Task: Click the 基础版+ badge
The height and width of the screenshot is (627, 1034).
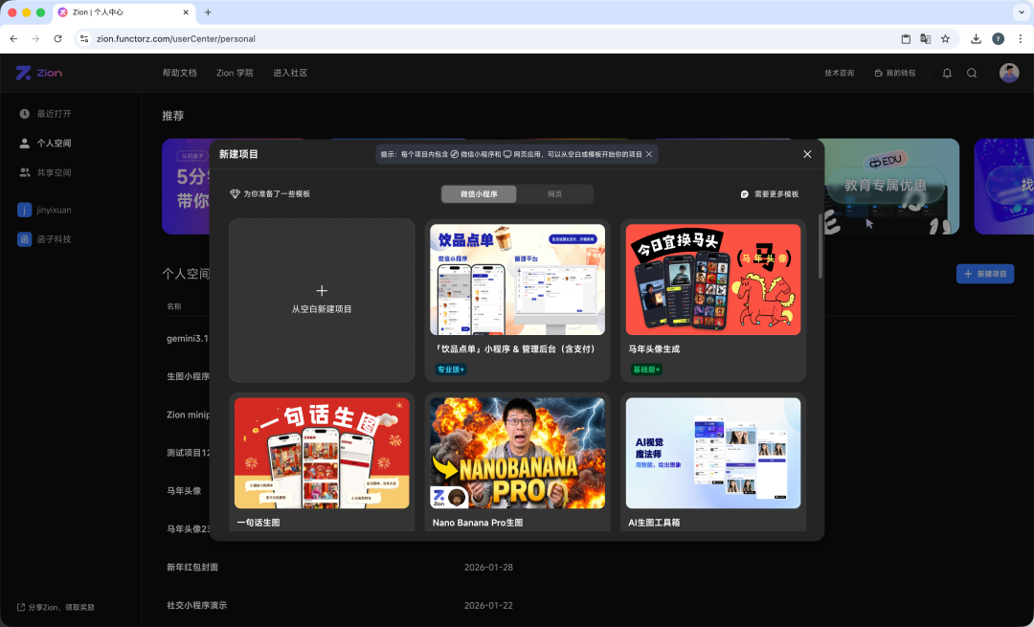Action: click(646, 369)
